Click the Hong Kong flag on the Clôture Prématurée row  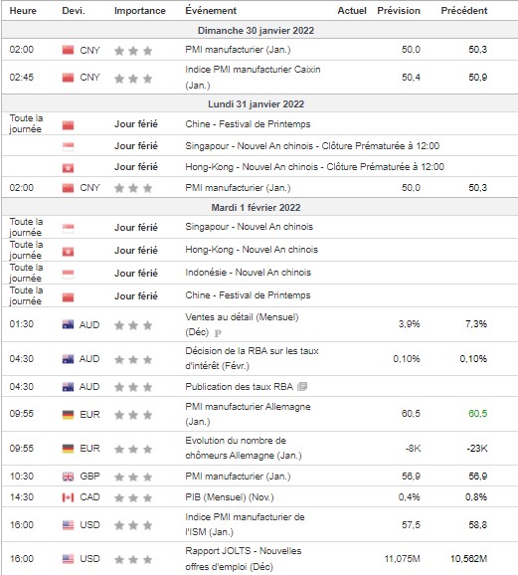68,167
